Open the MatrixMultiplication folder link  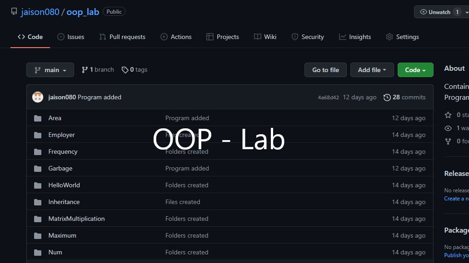[76, 219]
